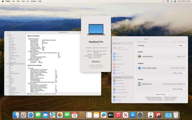Open Reminders from the Dock
Viewport: 192px width, 120px height.
point(89,115)
